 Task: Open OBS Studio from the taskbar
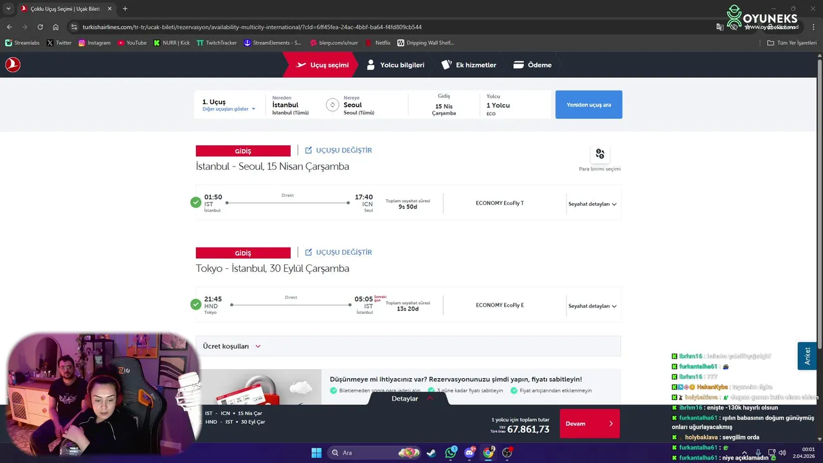(507, 453)
